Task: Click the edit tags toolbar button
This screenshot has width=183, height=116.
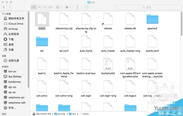Action: point(87,7)
